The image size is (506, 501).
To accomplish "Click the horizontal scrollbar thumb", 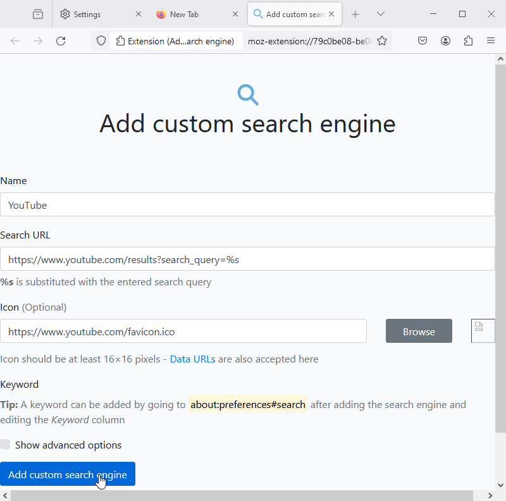I will click(x=242, y=495).
